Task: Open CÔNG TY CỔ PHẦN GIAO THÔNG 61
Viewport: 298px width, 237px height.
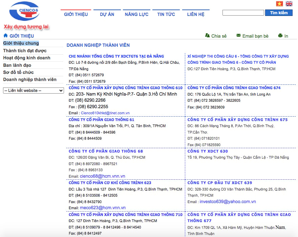Action: (x=101, y=120)
